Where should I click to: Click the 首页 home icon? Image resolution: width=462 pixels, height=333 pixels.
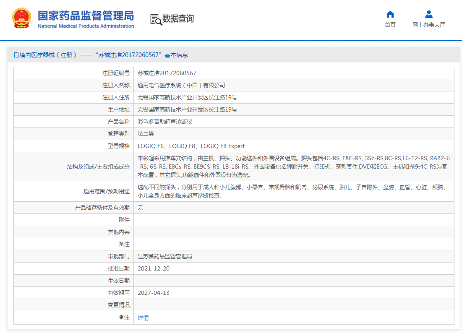[389, 14]
